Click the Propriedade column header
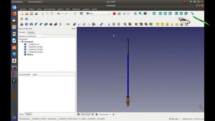The width and height of the screenshot is (215, 121). (x=25, y=75)
